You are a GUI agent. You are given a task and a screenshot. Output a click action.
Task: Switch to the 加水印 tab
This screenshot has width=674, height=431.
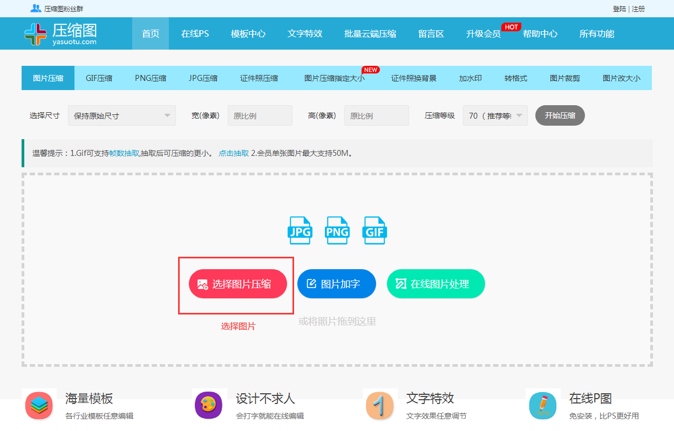(x=469, y=78)
